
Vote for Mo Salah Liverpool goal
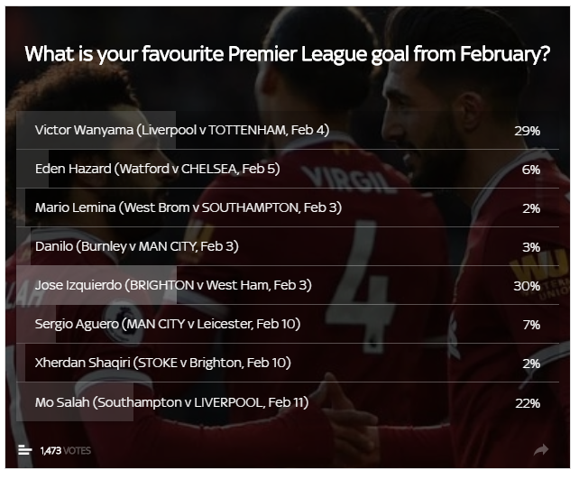pyautogui.click(x=288, y=401)
